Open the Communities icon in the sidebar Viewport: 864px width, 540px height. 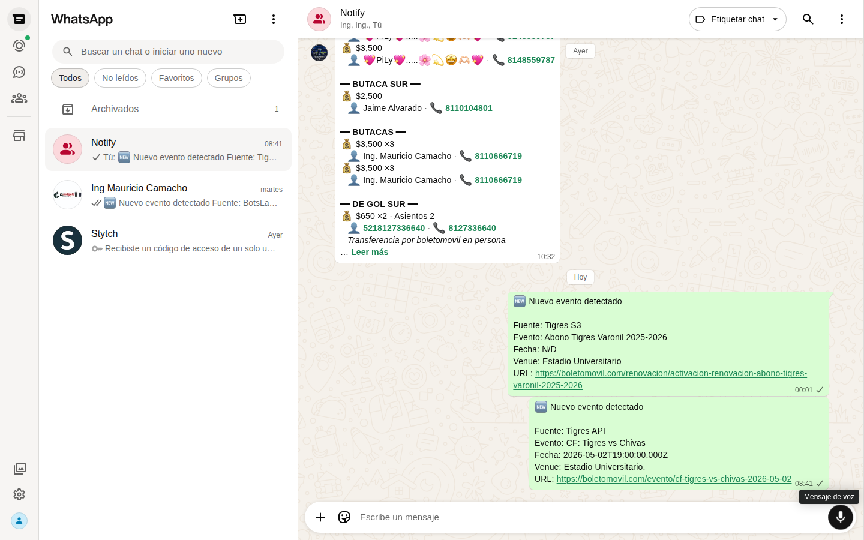19,98
